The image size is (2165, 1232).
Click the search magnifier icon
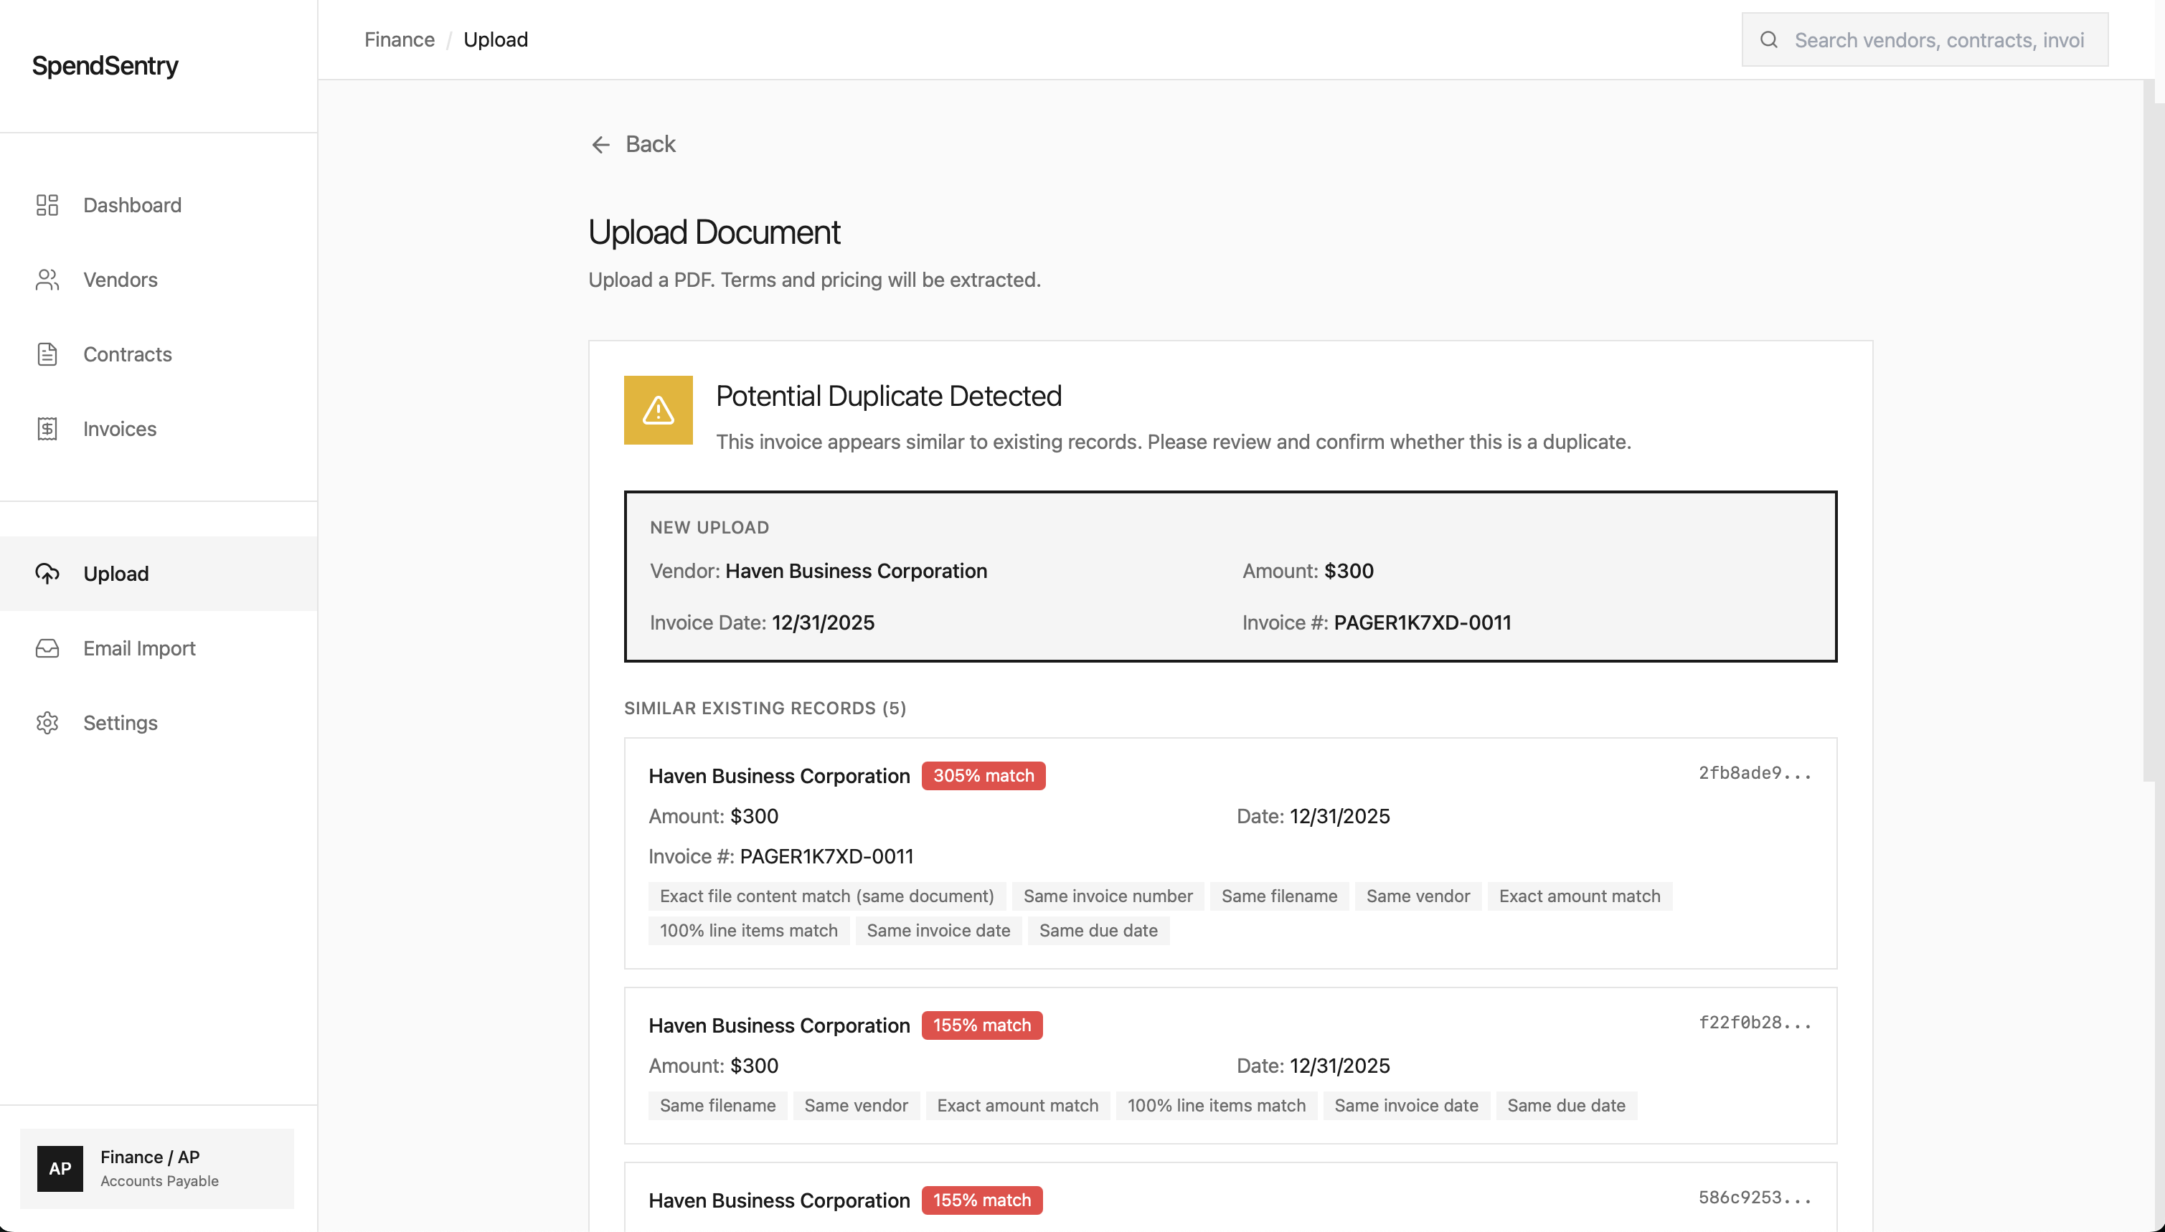(x=1769, y=39)
